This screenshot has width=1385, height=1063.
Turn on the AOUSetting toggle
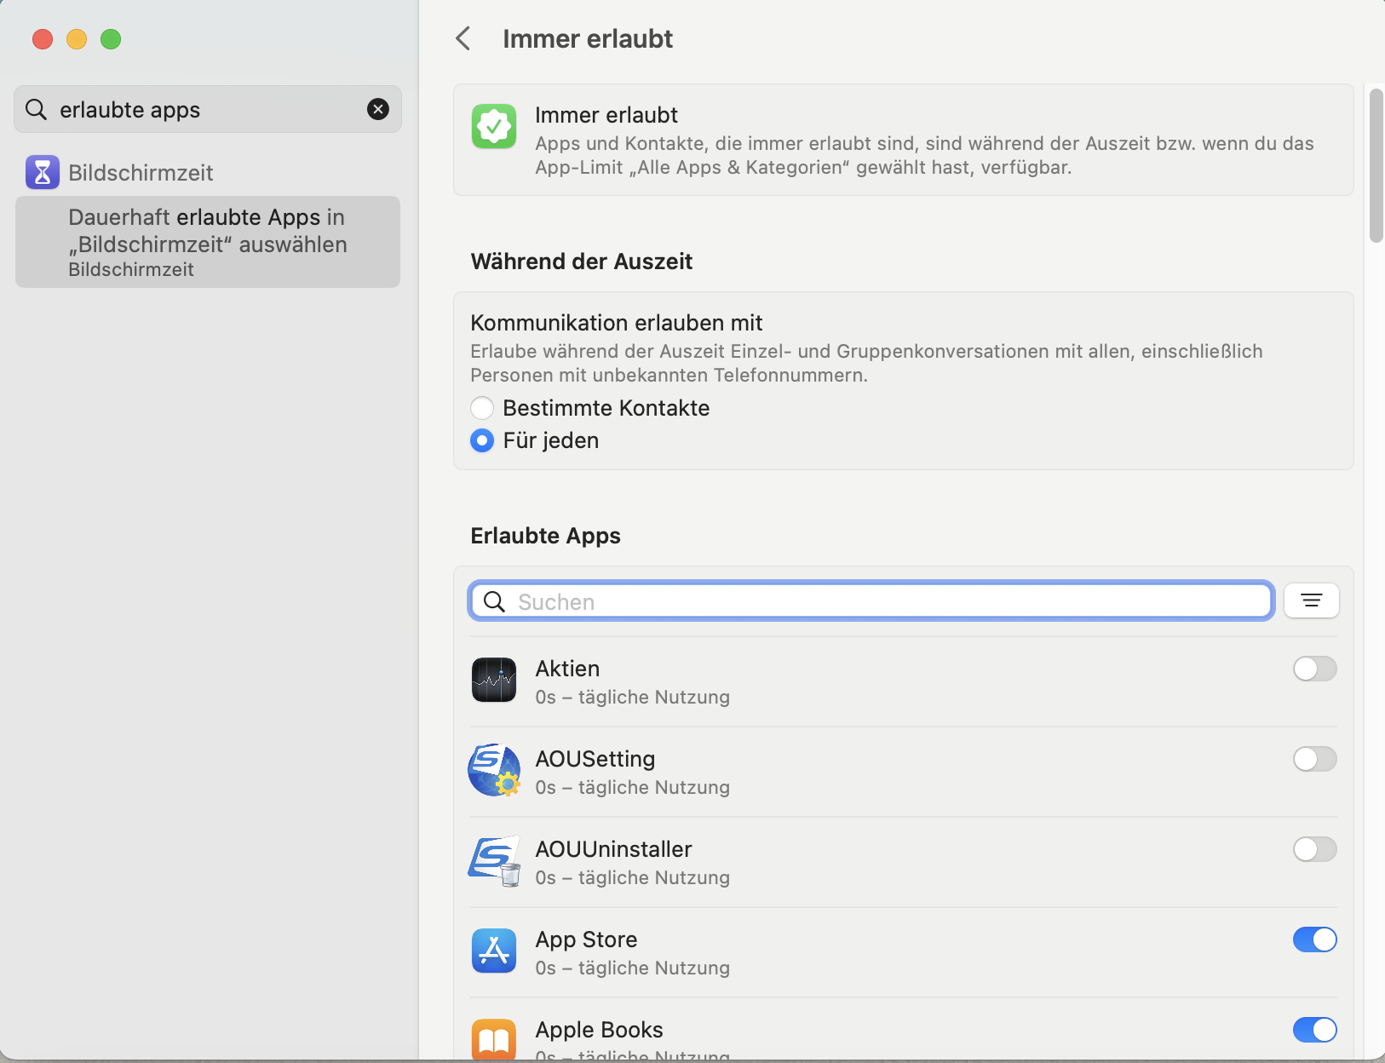(x=1314, y=759)
